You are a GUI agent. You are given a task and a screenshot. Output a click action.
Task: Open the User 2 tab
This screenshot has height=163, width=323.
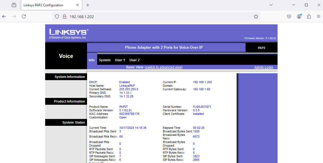[134, 60]
